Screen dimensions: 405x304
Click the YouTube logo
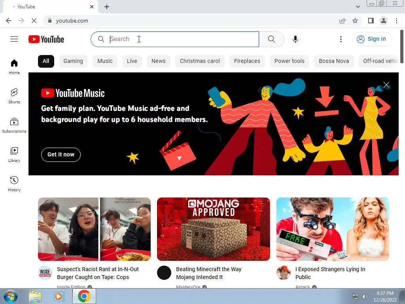46,39
